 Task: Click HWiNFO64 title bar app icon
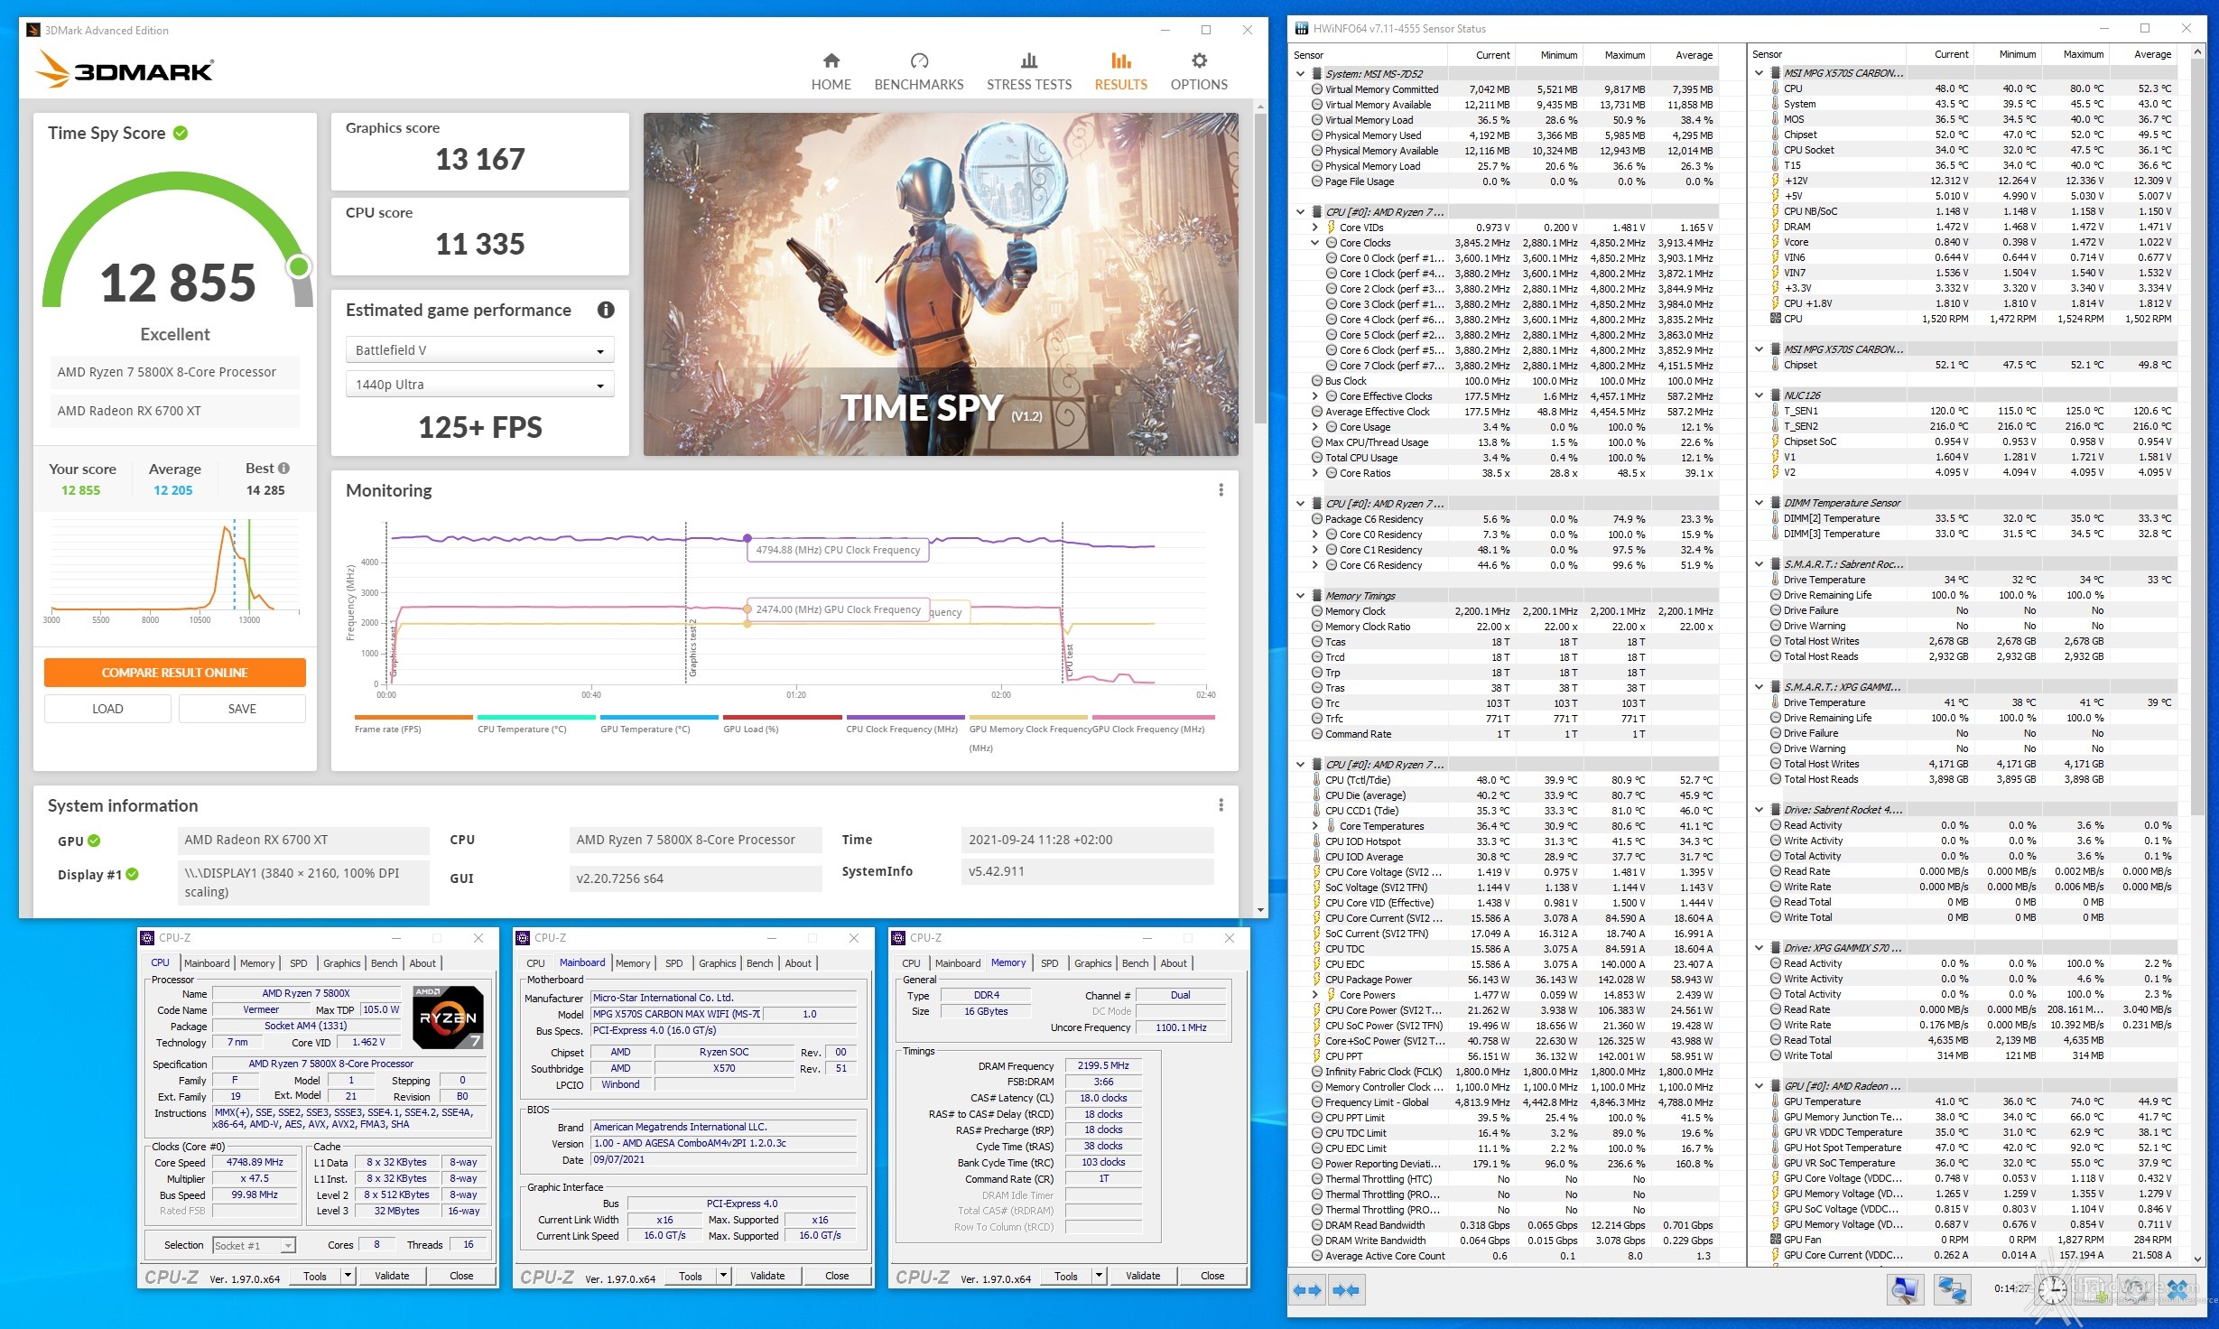click(1302, 29)
